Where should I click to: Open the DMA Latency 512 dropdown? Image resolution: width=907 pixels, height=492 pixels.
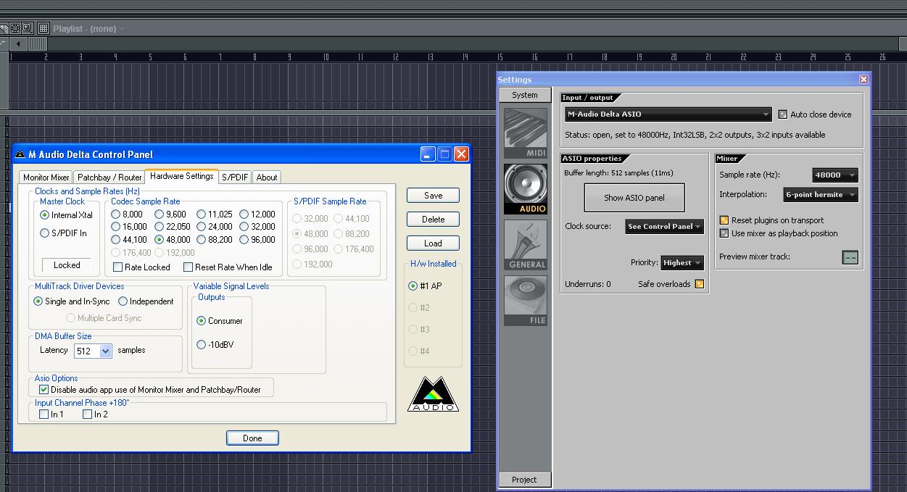93,351
